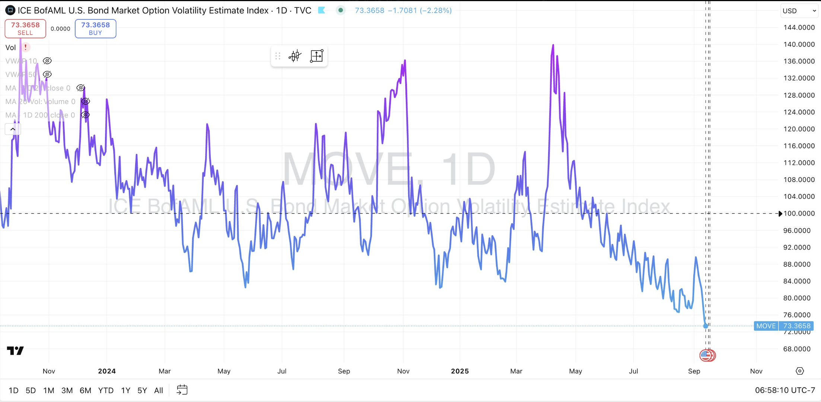This screenshot has height=402, width=821.
Task: Select the 5Y time range
Action: tap(142, 390)
